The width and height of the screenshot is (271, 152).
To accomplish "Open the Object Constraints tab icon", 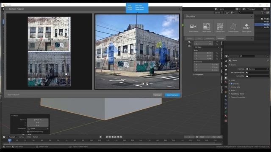I will tap(226, 108).
